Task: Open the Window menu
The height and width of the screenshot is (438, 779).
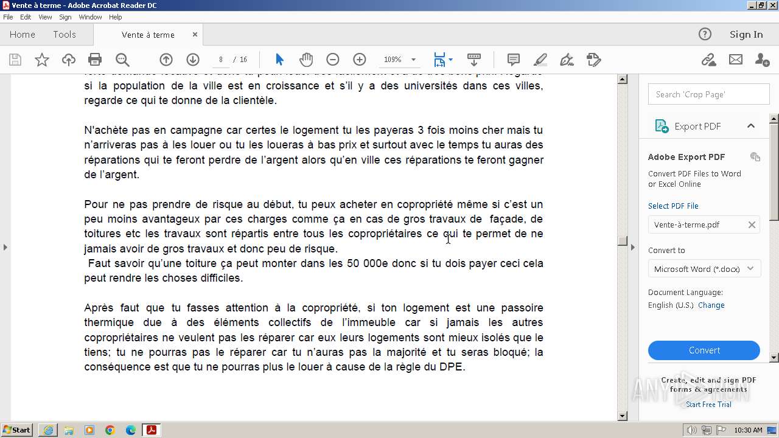Action: click(x=90, y=17)
